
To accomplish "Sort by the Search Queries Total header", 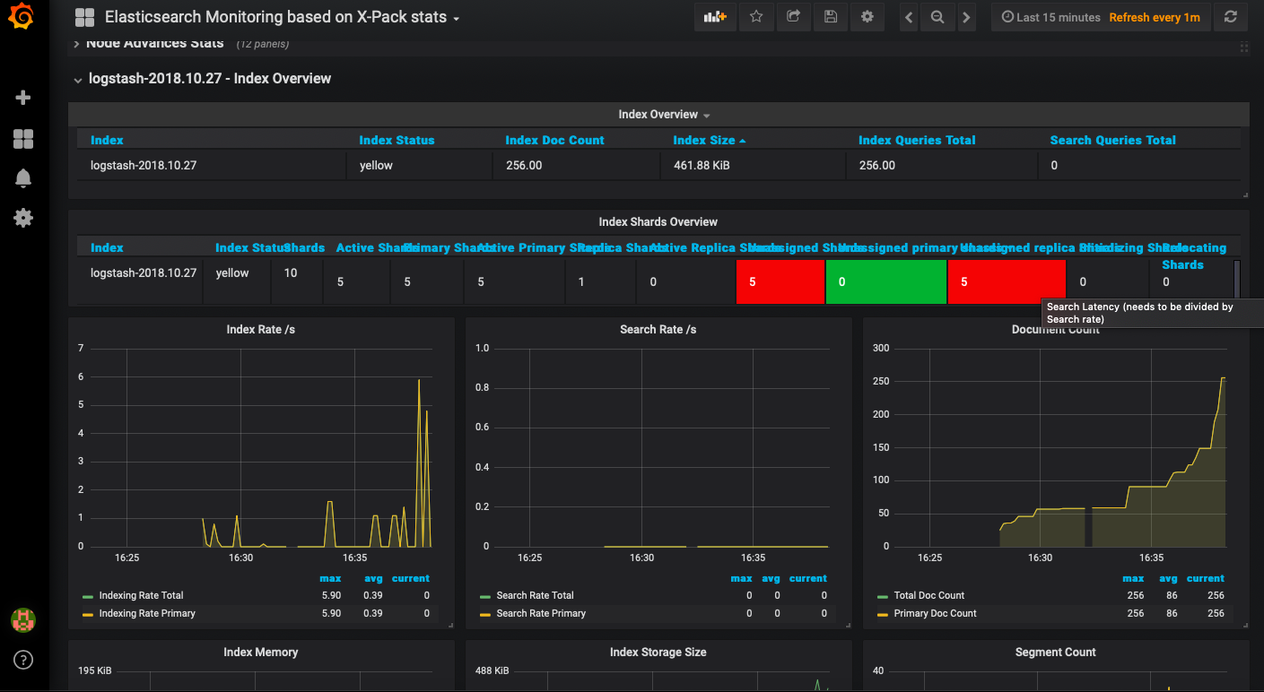I will point(1112,140).
